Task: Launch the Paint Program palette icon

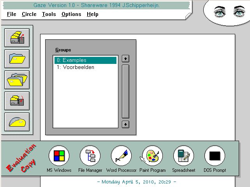Action: pyautogui.click(x=152, y=155)
